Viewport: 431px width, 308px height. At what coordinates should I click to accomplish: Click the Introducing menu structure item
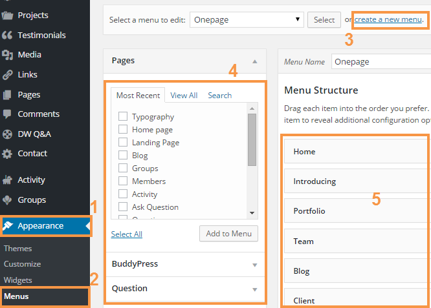tap(357, 181)
